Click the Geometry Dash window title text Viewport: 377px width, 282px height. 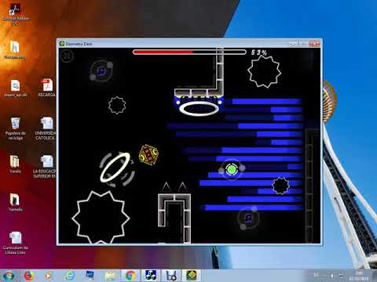click(79, 44)
